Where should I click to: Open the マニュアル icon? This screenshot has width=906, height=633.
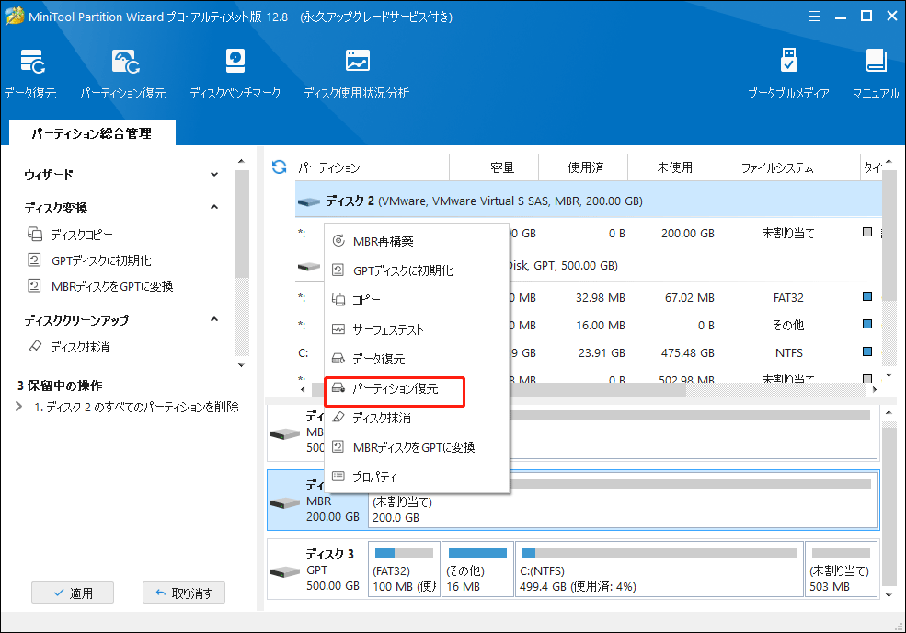point(875,74)
